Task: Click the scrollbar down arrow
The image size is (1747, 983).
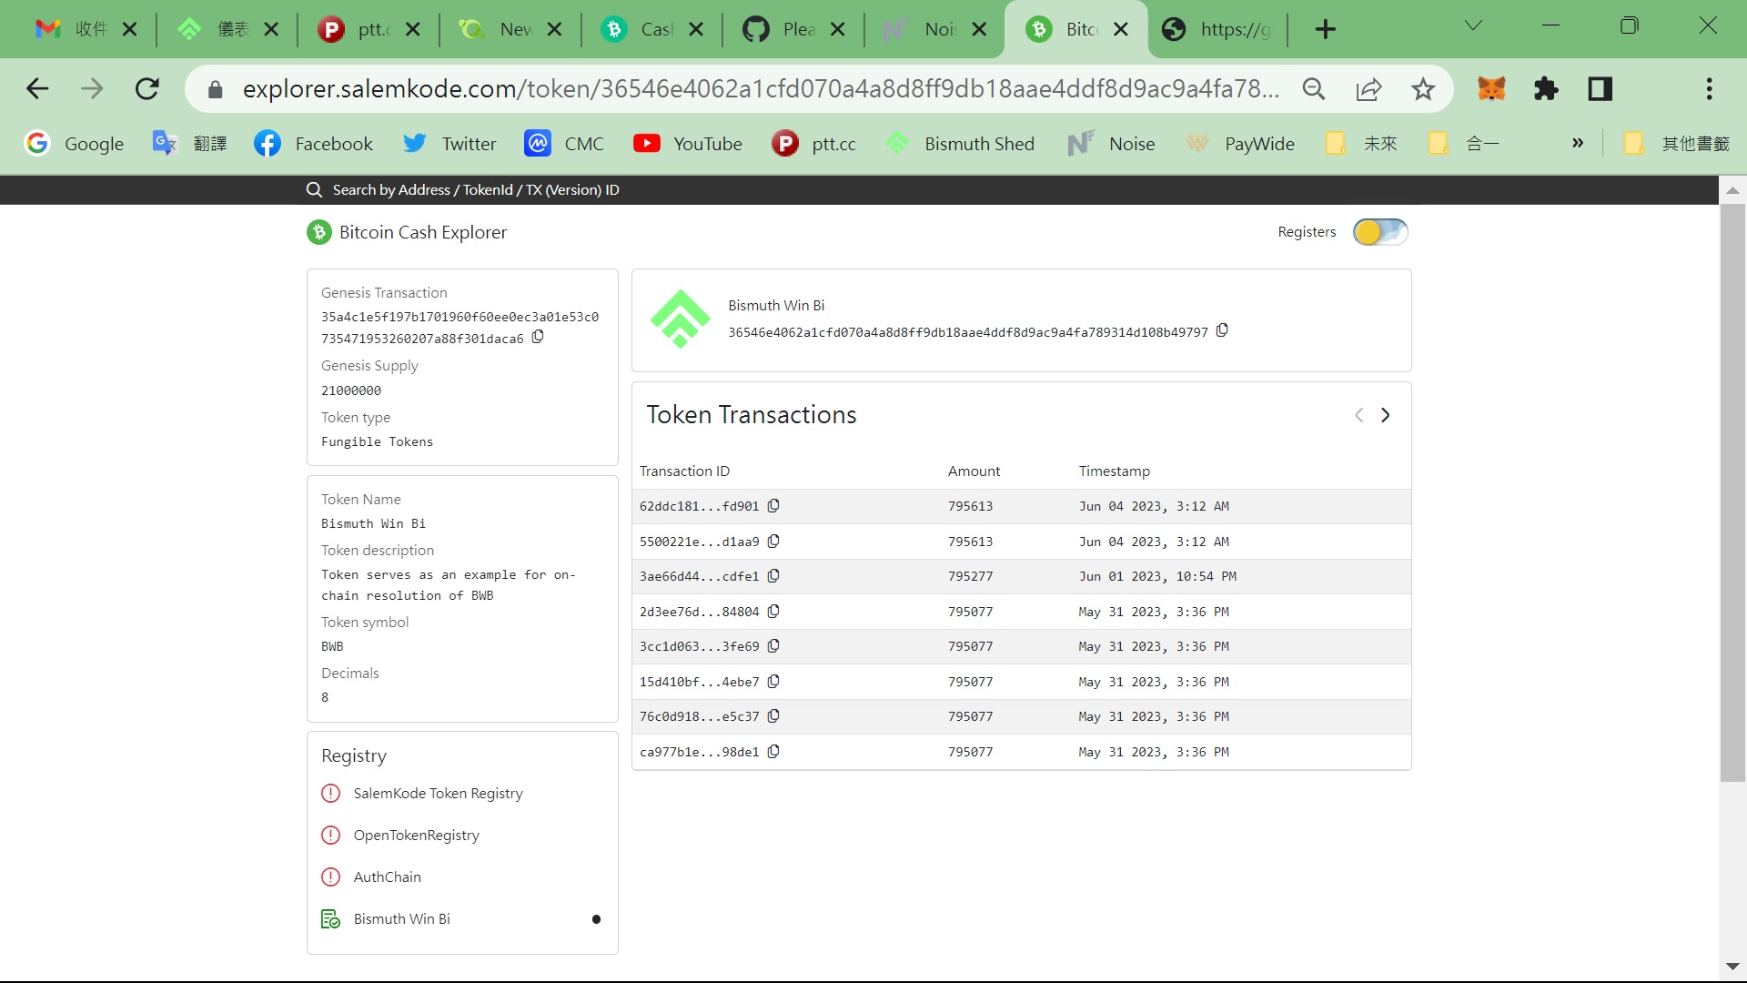Action: [x=1732, y=967]
